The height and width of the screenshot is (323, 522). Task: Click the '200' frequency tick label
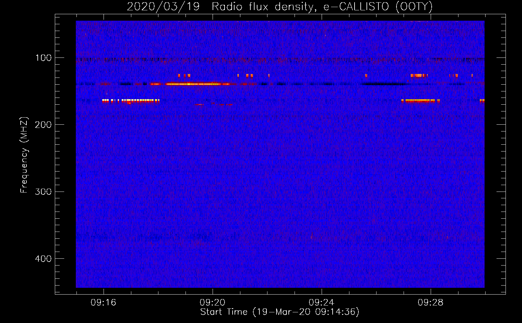43,125
